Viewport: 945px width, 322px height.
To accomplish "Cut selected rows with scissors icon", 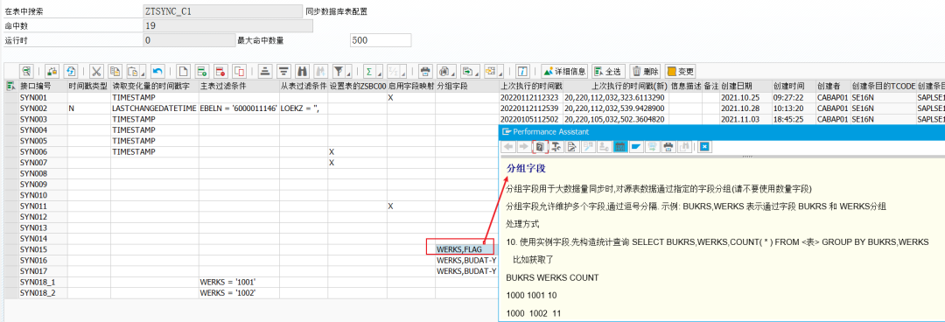I will pyautogui.click(x=96, y=71).
